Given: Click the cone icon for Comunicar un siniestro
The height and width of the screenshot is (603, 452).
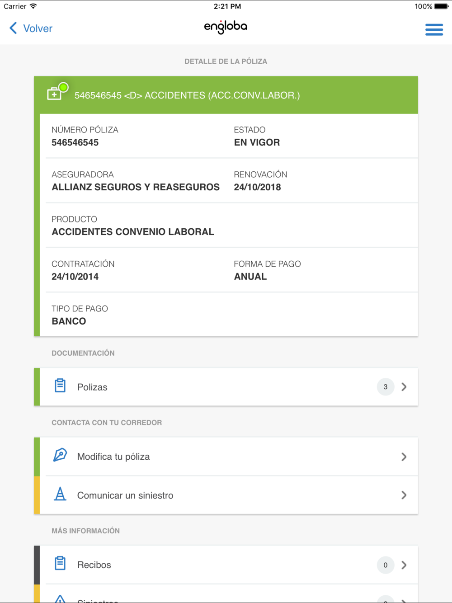Looking at the screenshot, I should click(60, 494).
